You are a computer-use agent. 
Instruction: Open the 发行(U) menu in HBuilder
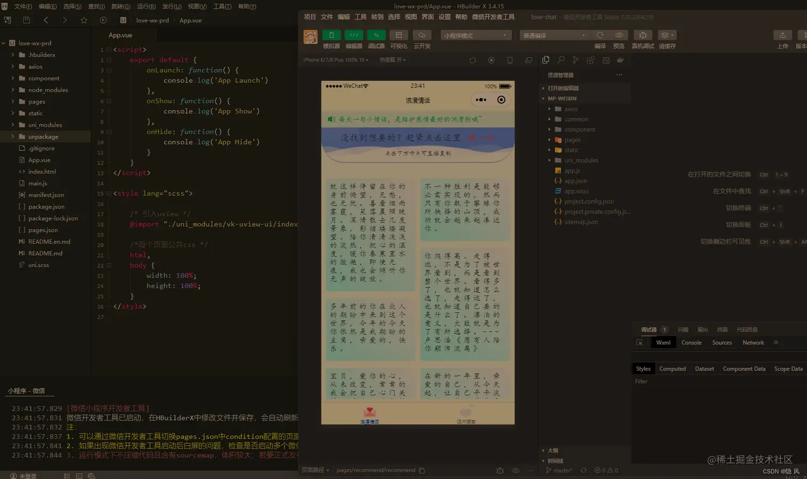tap(171, 6)
